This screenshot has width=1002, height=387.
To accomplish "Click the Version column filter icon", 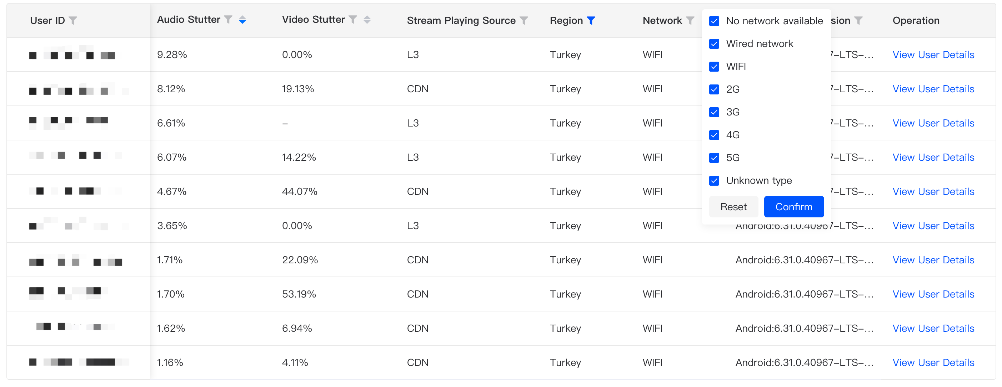I will pyautogui.click(x=858, y=20).
